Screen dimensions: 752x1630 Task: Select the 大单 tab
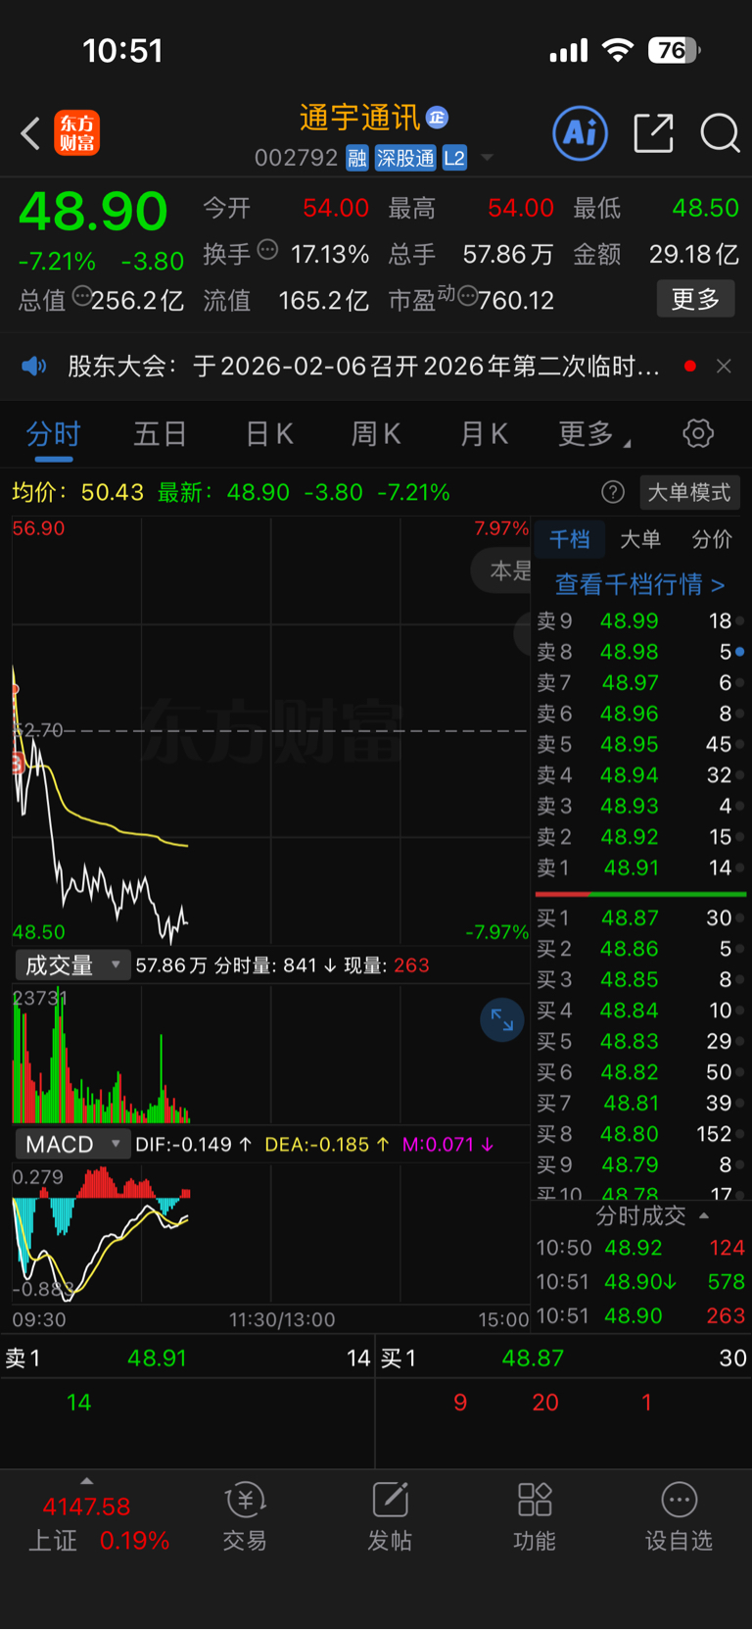tap(640, 539)
